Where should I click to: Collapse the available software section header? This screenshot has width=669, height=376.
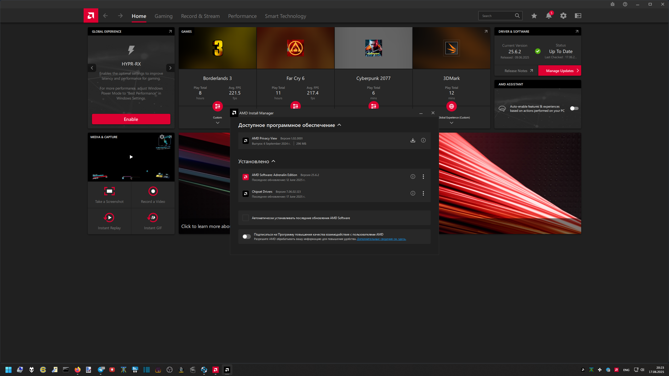(339, 125)
